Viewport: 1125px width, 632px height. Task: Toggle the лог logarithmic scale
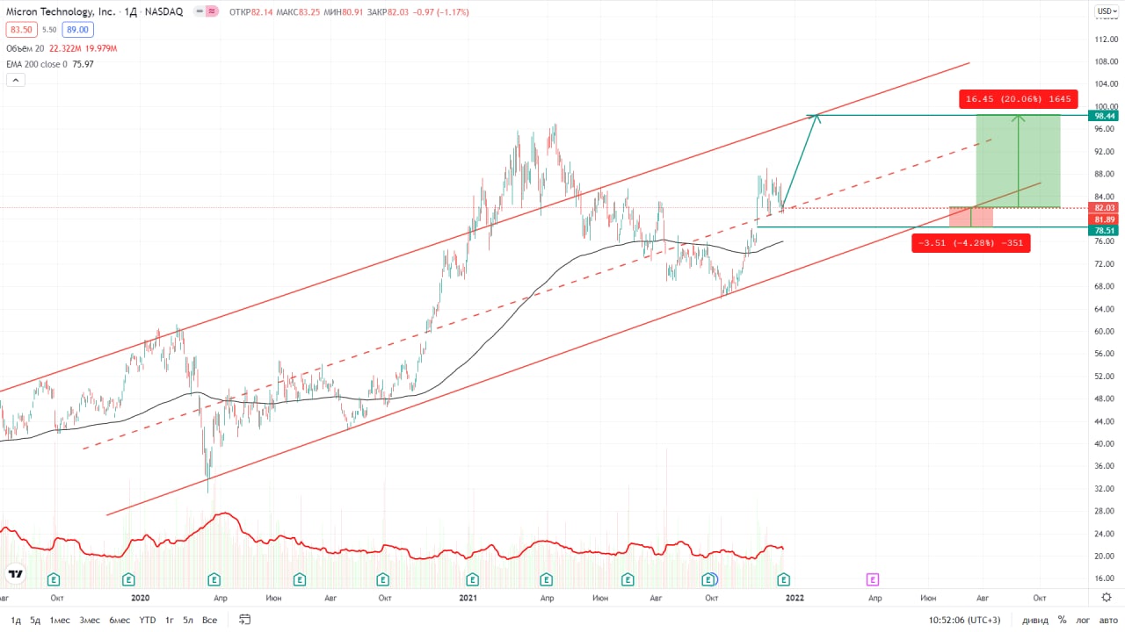point(1083,620)
